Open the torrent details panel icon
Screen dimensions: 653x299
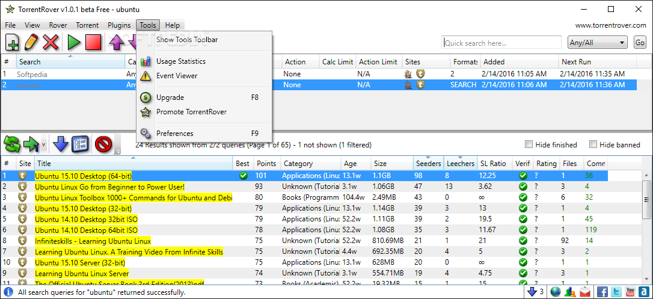(x=80, y=144)
